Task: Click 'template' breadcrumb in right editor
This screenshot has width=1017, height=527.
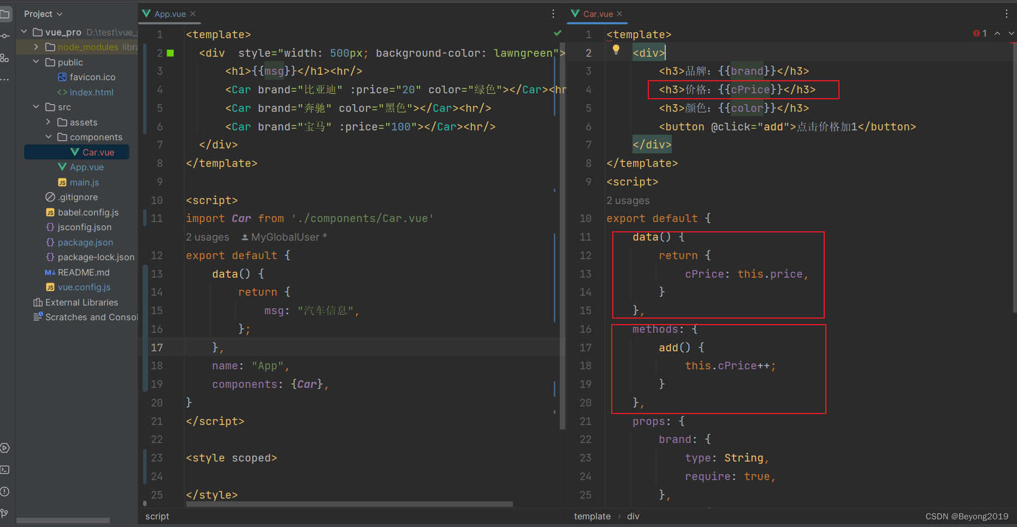Action: (x=592, y=516)
